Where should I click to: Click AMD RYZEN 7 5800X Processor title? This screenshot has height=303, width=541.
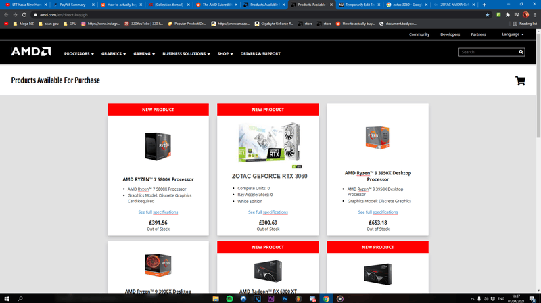tap(158, 179)
